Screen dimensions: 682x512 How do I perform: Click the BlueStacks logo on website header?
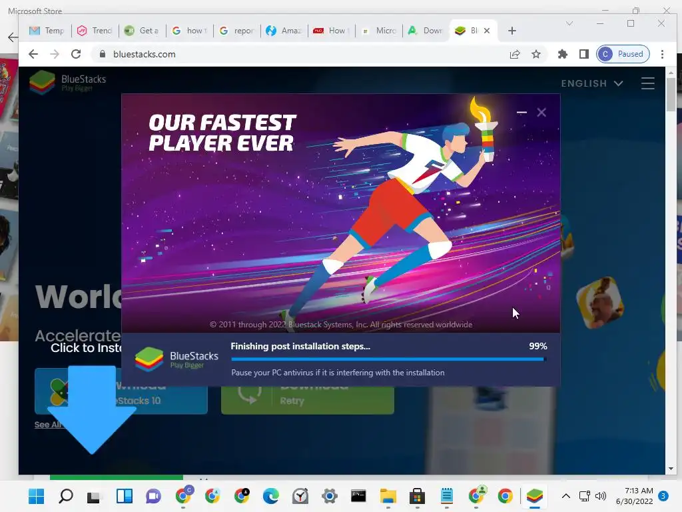point(68,82)
